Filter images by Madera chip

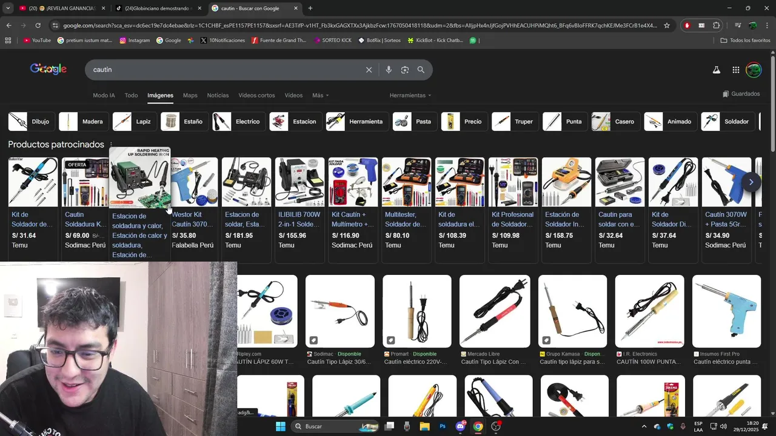point(84,122)
